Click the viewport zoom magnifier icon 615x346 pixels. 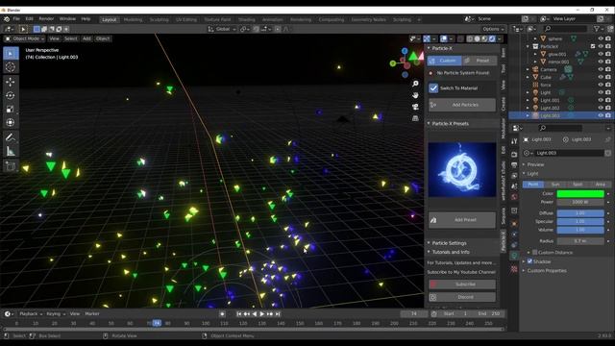click(415, 84)
